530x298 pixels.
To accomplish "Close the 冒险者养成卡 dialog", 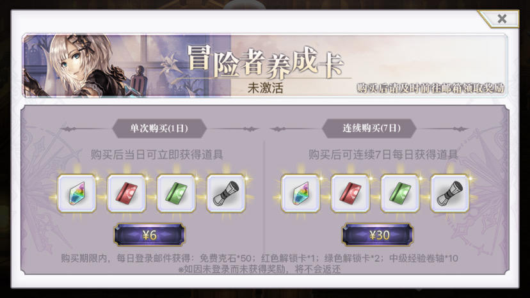I will click(502, 19).
